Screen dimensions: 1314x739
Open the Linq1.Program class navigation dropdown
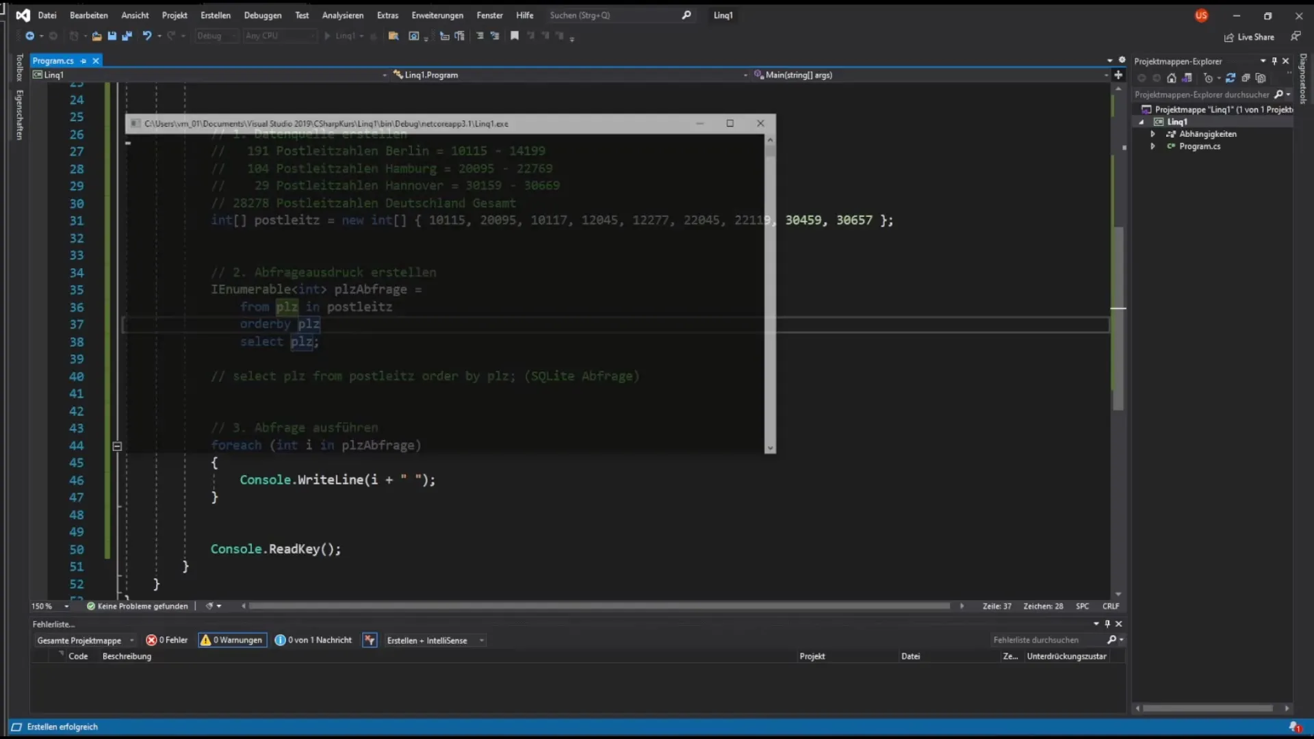[x=569, y=75]
